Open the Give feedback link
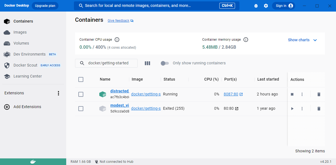Image resolution: width=336 pixels, height=165 pixels. [x=118, y=20]
